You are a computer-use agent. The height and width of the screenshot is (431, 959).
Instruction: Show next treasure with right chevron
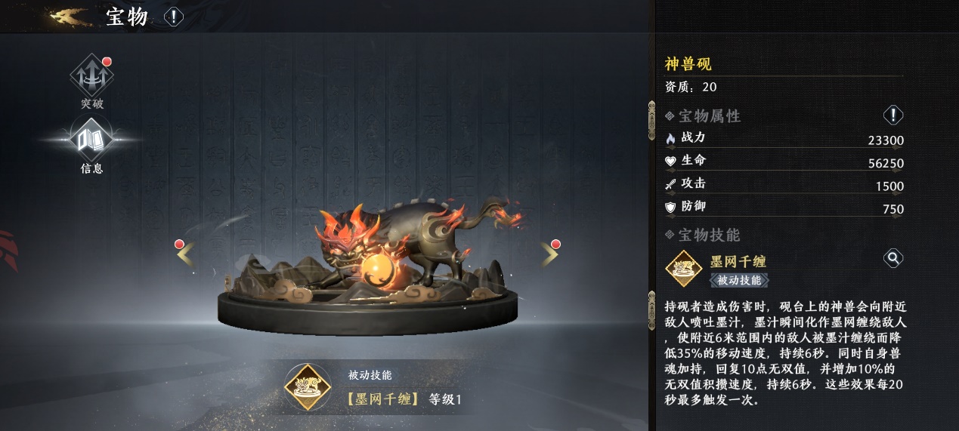point(549,254)
